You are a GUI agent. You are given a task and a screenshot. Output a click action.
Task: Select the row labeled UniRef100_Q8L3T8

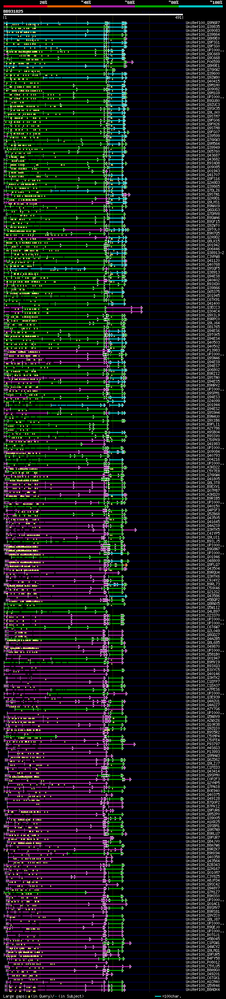click(x=203, y=483)
